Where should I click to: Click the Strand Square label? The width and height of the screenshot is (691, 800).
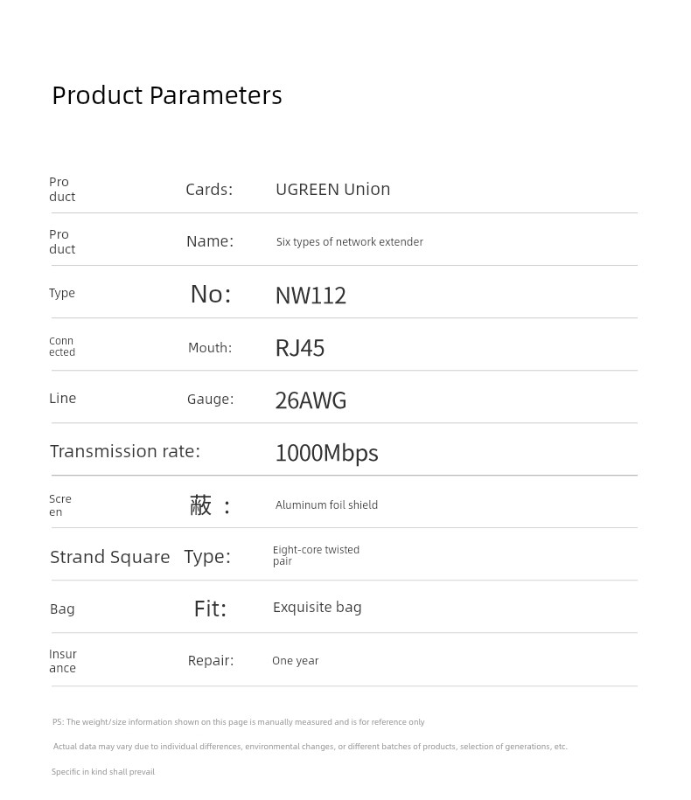click(109, 557)
